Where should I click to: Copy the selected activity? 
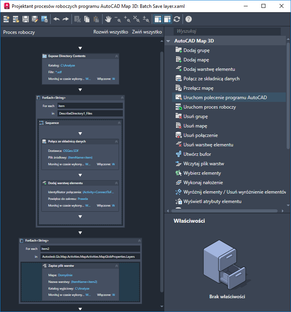click(87, 19)
